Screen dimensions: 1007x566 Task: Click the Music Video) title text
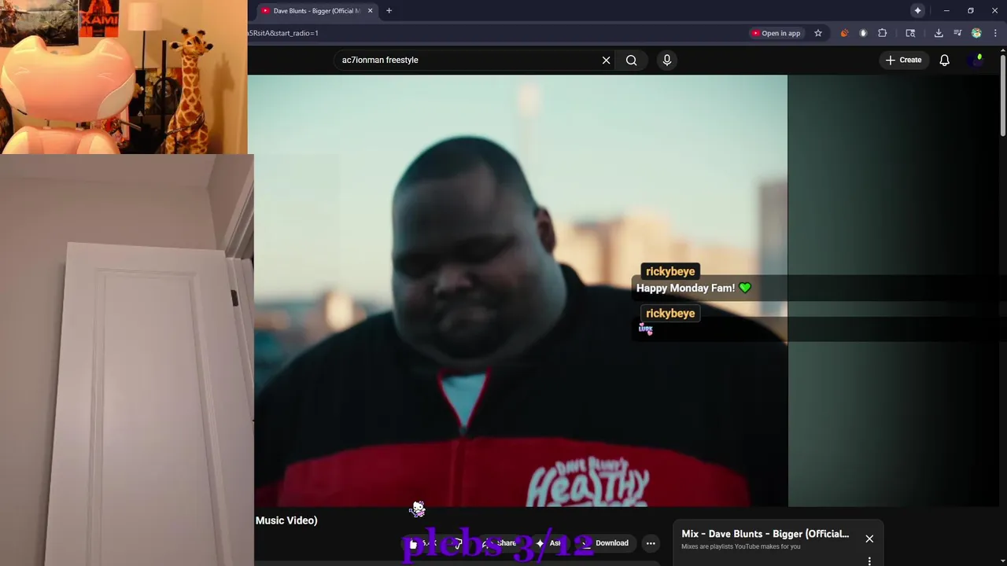pyautogui.click(x=286, y=520)
